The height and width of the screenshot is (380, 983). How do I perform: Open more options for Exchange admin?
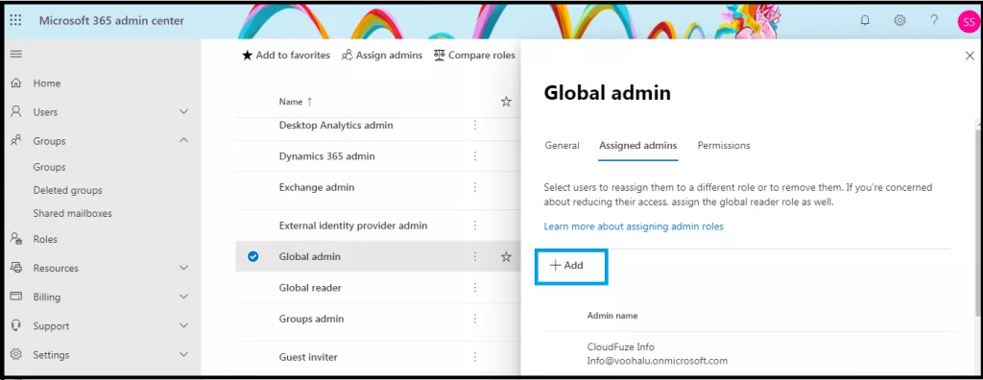475,187
